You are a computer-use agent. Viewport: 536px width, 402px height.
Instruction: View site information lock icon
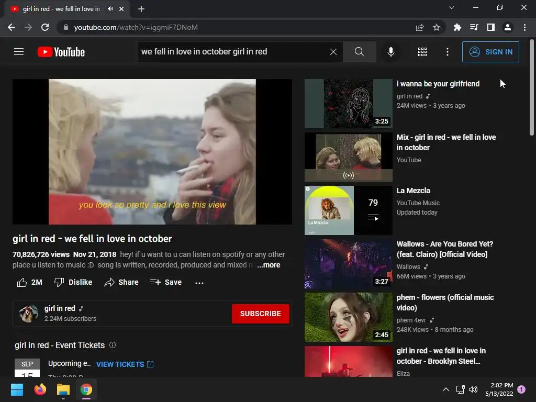[66, 27]
